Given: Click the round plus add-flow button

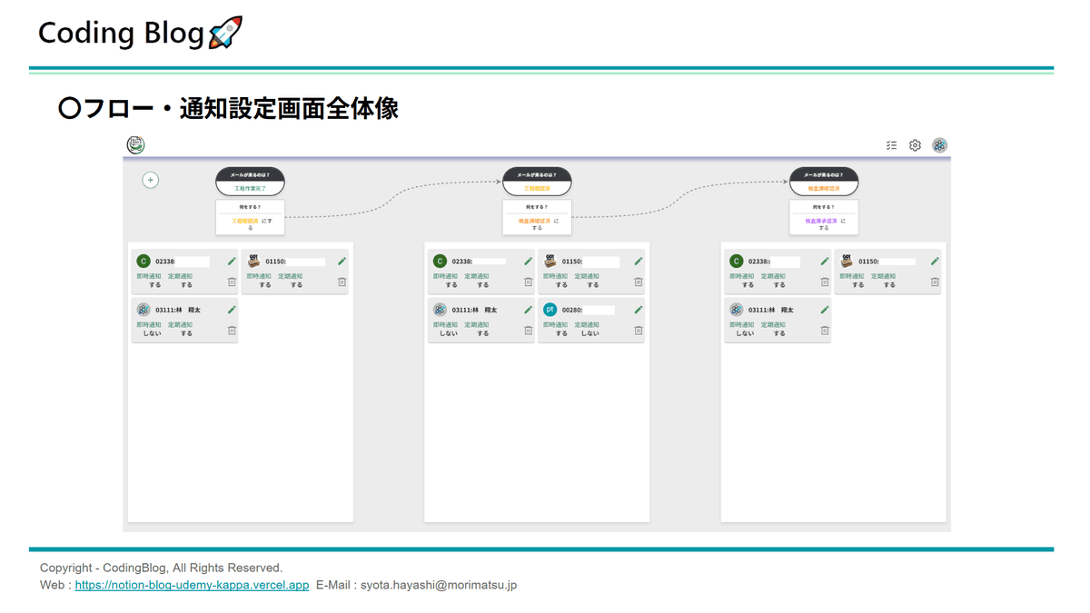Looking at the screenshot, I should (x=151, y=180).
